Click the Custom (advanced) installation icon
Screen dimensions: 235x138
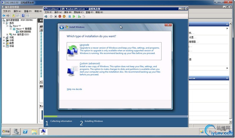pyautogui.click(x=73, y=71)
